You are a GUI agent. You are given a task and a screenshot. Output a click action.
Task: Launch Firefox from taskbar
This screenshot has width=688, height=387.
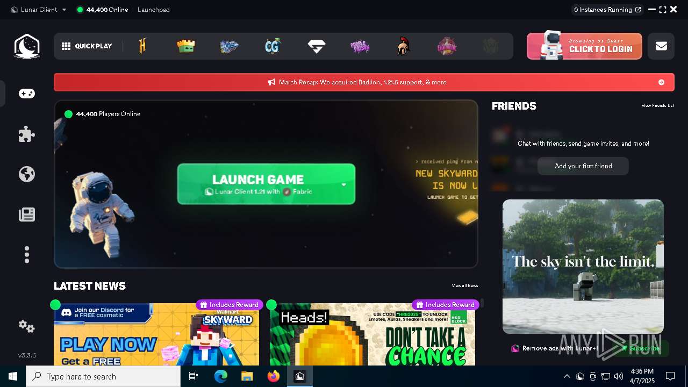[274, 376]
